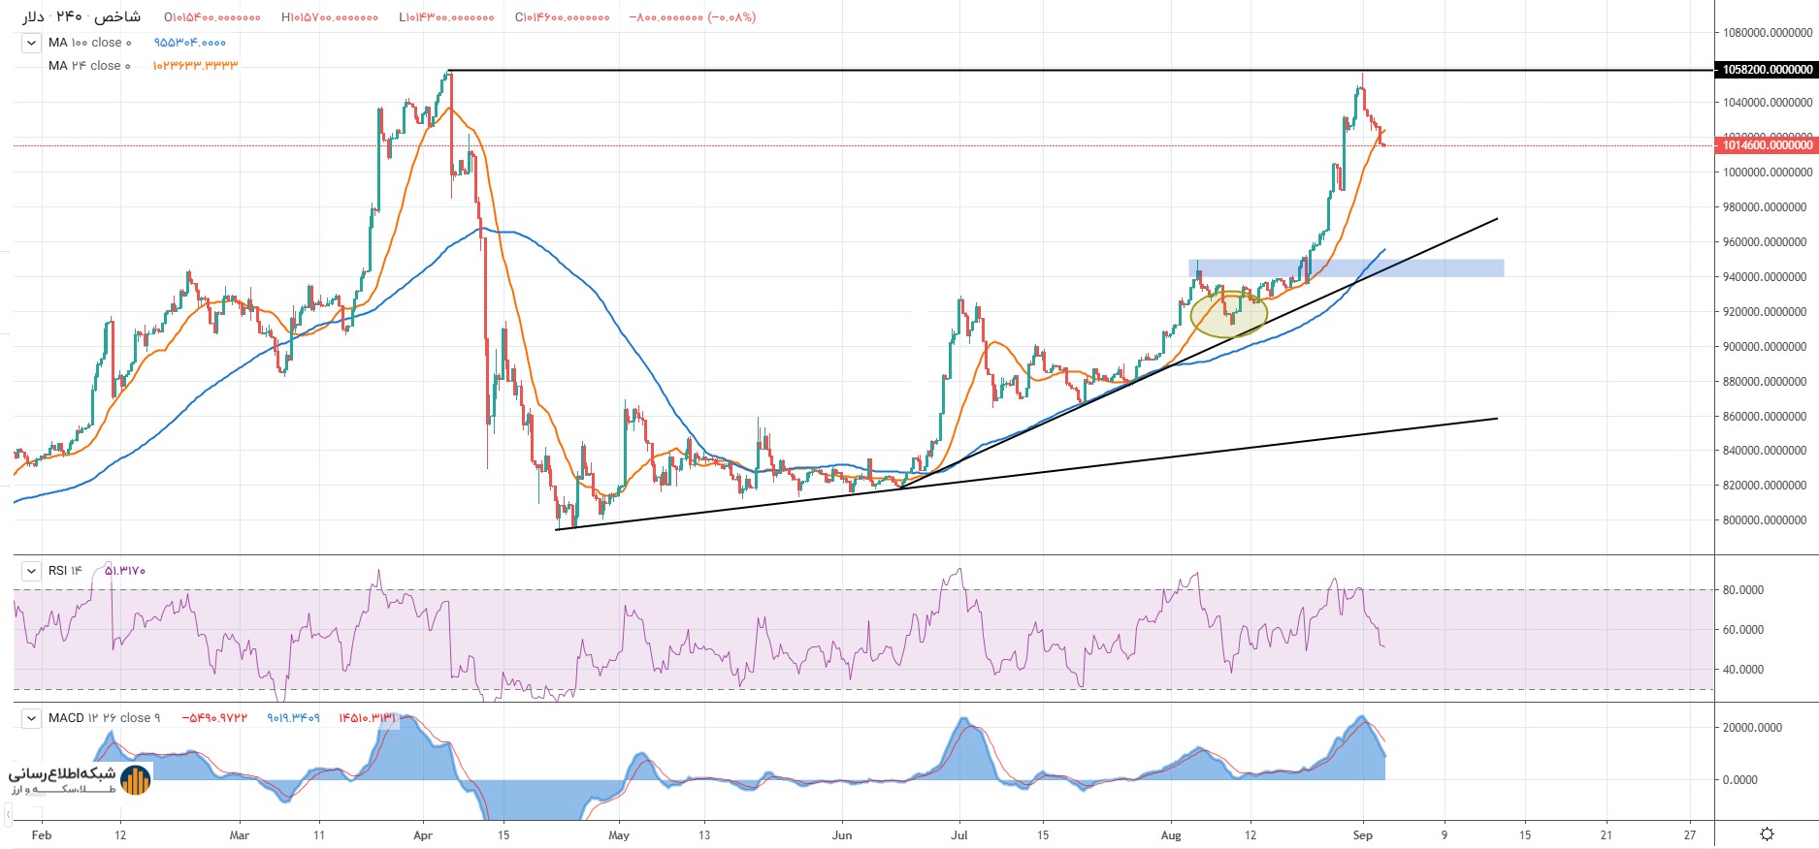Viewport: 1819px width, 849px height.
Task: Select the MA 24 close indicator label
Action: [89, 66]
